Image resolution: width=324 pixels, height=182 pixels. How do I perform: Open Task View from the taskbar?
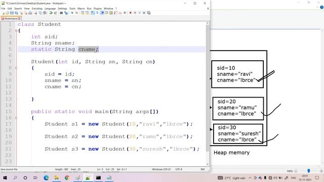pyautogui.click(x=35, y=177)
